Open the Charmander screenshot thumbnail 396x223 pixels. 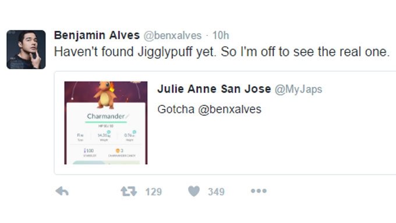[x=106, y=123]
